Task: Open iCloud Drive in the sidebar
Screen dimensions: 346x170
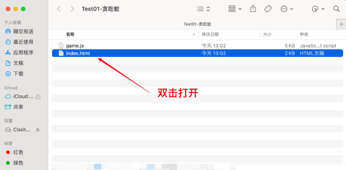Action: [23, 96]
